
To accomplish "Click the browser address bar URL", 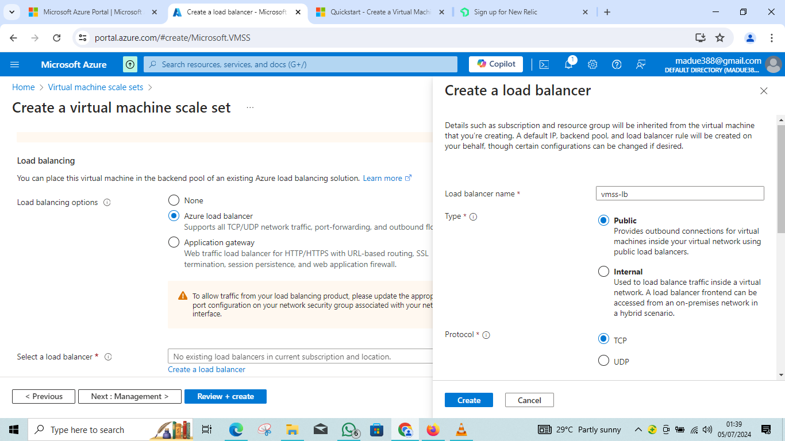I will [172, 38].
